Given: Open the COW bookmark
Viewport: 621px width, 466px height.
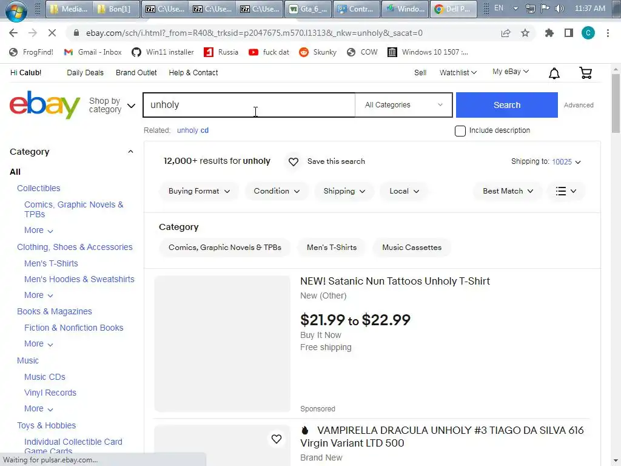Looking at the screenshot, I should click(x=362, y=52).
